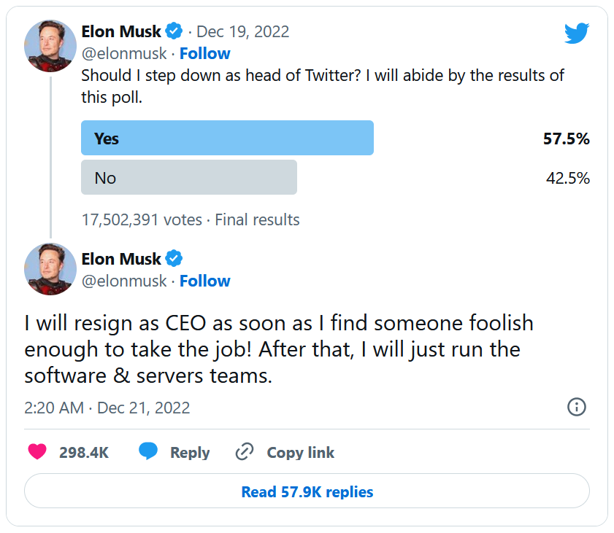The width and height of the screenshot is (614, 533).
Task: Click the Dec 19, 2022 date link
Action: (x=243, y=31)
